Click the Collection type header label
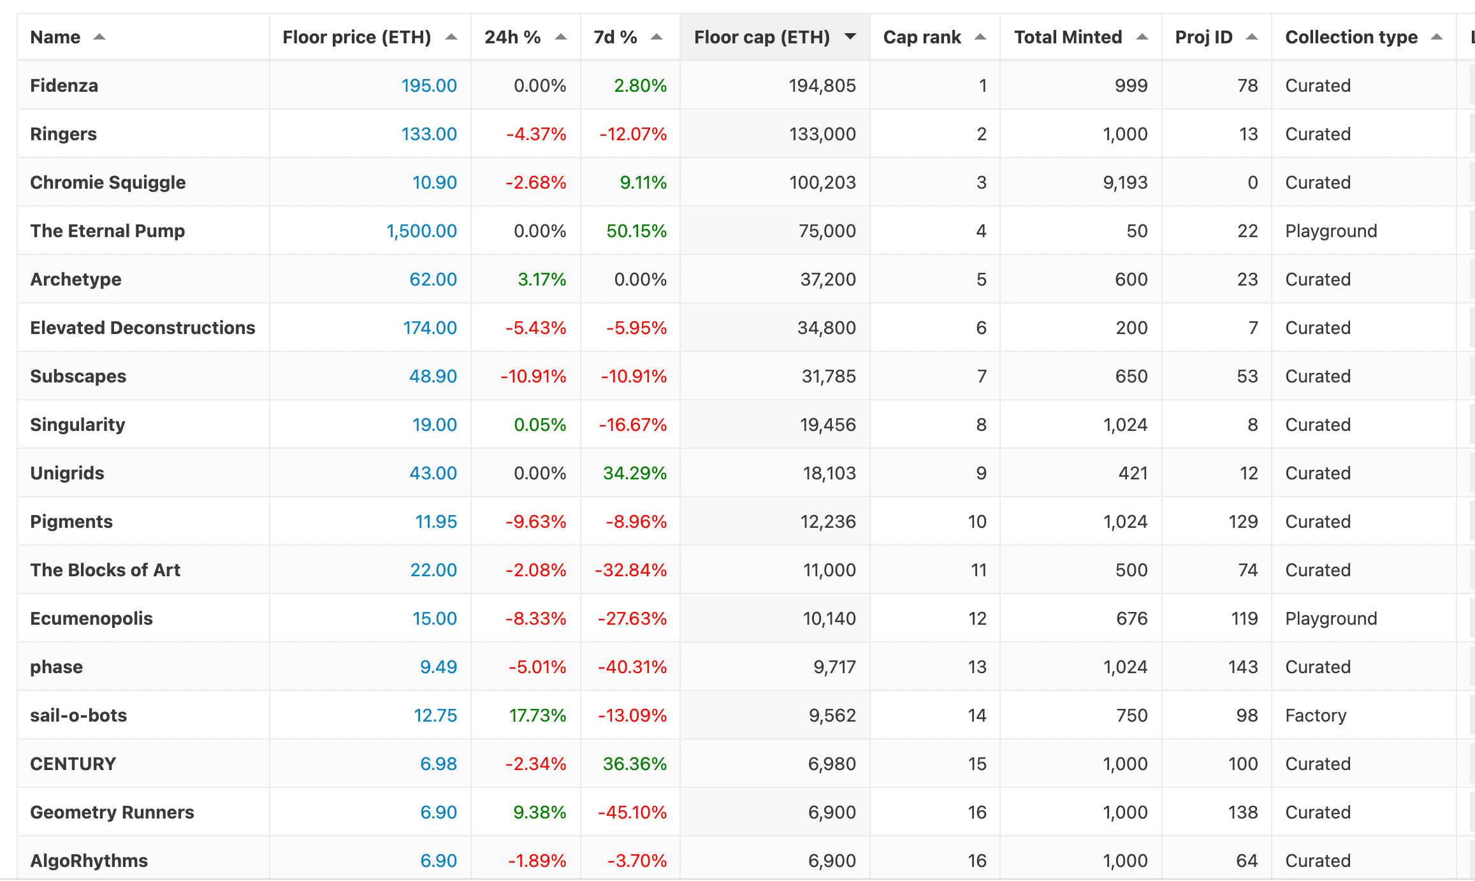The height and width of the screenshot is (881, 1475). (1351, 37)
